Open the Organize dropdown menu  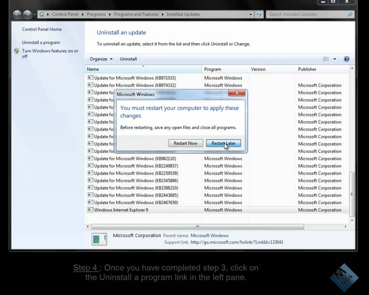(101, 59)
